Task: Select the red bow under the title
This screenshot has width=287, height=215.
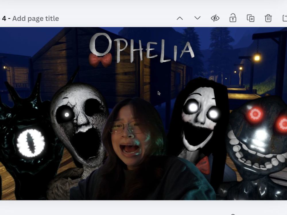Action: [100, 60]
